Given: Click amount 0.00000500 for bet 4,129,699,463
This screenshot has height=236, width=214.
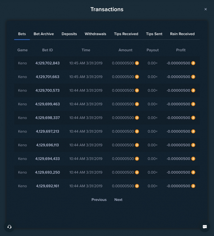Looking at the screenshot, I should 123,104.
